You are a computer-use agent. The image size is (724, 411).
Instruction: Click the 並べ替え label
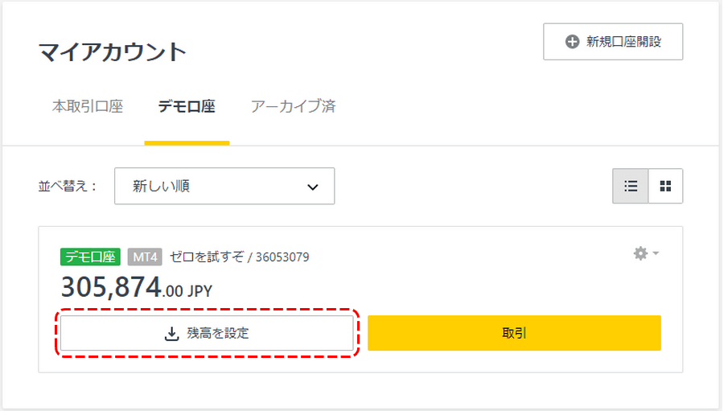coord(68,186)
